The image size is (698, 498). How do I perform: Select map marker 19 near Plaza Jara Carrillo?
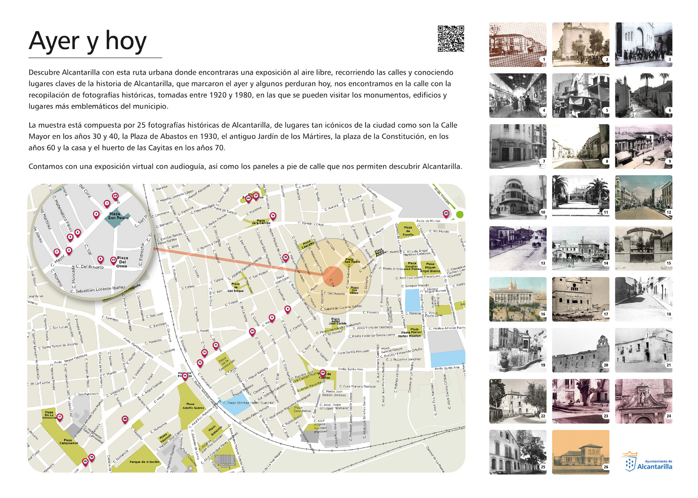point(273,216)
